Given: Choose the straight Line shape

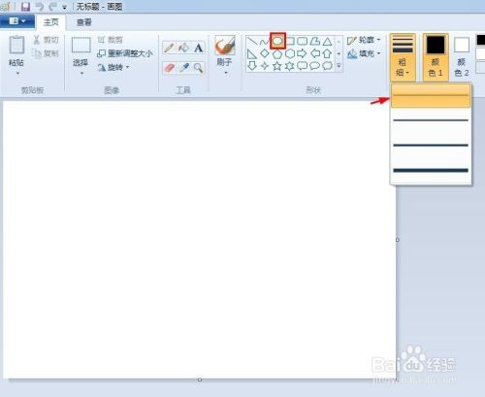Looking at the screenshot, I should point(252,41).
